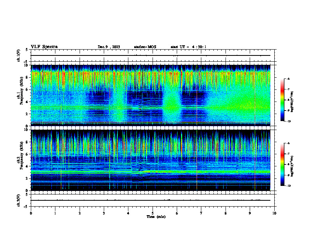Viewport: 309px width, 239px height.
Task: Click the "4" kHz tick of ch.1 spectrogram
Action: [27, 102]
